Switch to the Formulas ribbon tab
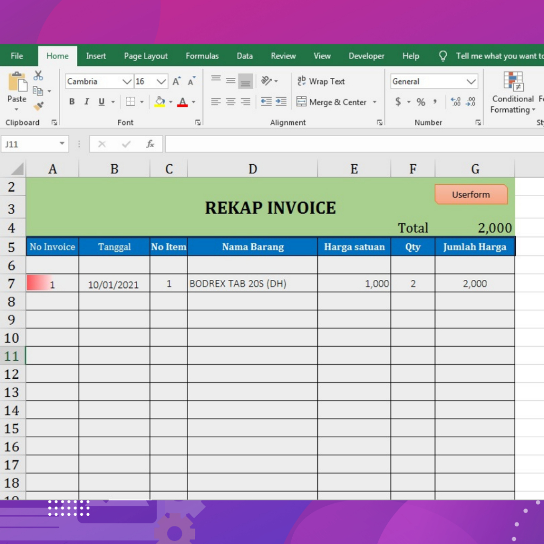 202,56
